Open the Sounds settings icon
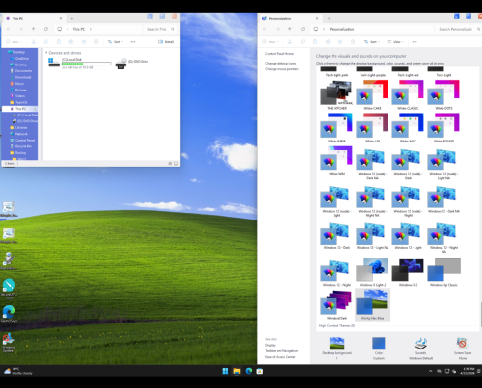482x388 pixels. click(x=420, y=349)
